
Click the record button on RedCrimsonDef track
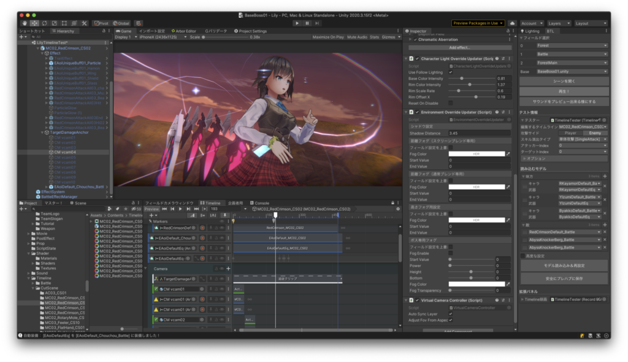(x=202, y=228)
